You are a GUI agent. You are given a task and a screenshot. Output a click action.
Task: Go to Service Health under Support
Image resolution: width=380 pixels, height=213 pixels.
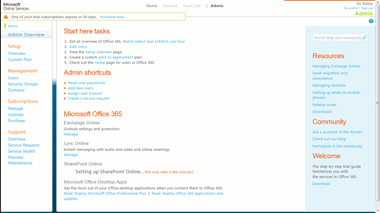(x=21, y=151)
